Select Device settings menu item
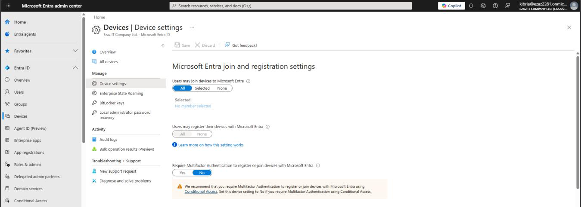This screenshot has width=581, height=207. (x=126, y=83)
